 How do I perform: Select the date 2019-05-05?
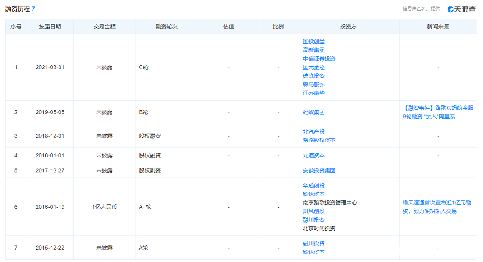pos(50,112)
